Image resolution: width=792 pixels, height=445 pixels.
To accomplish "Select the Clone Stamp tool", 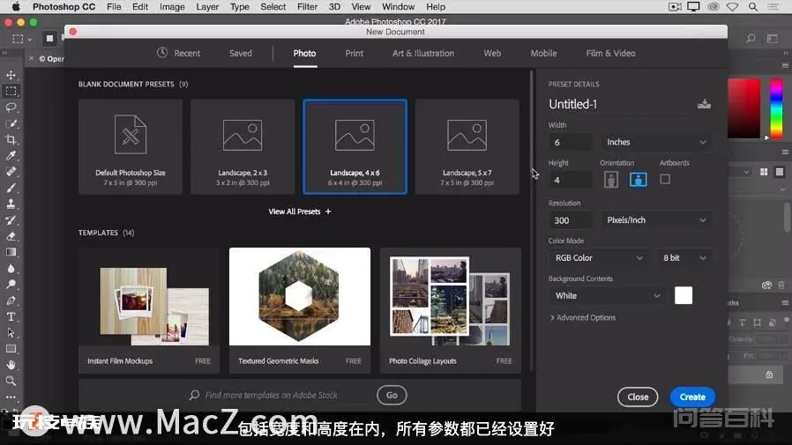I will pyautogui.click(x=11, y=204).
